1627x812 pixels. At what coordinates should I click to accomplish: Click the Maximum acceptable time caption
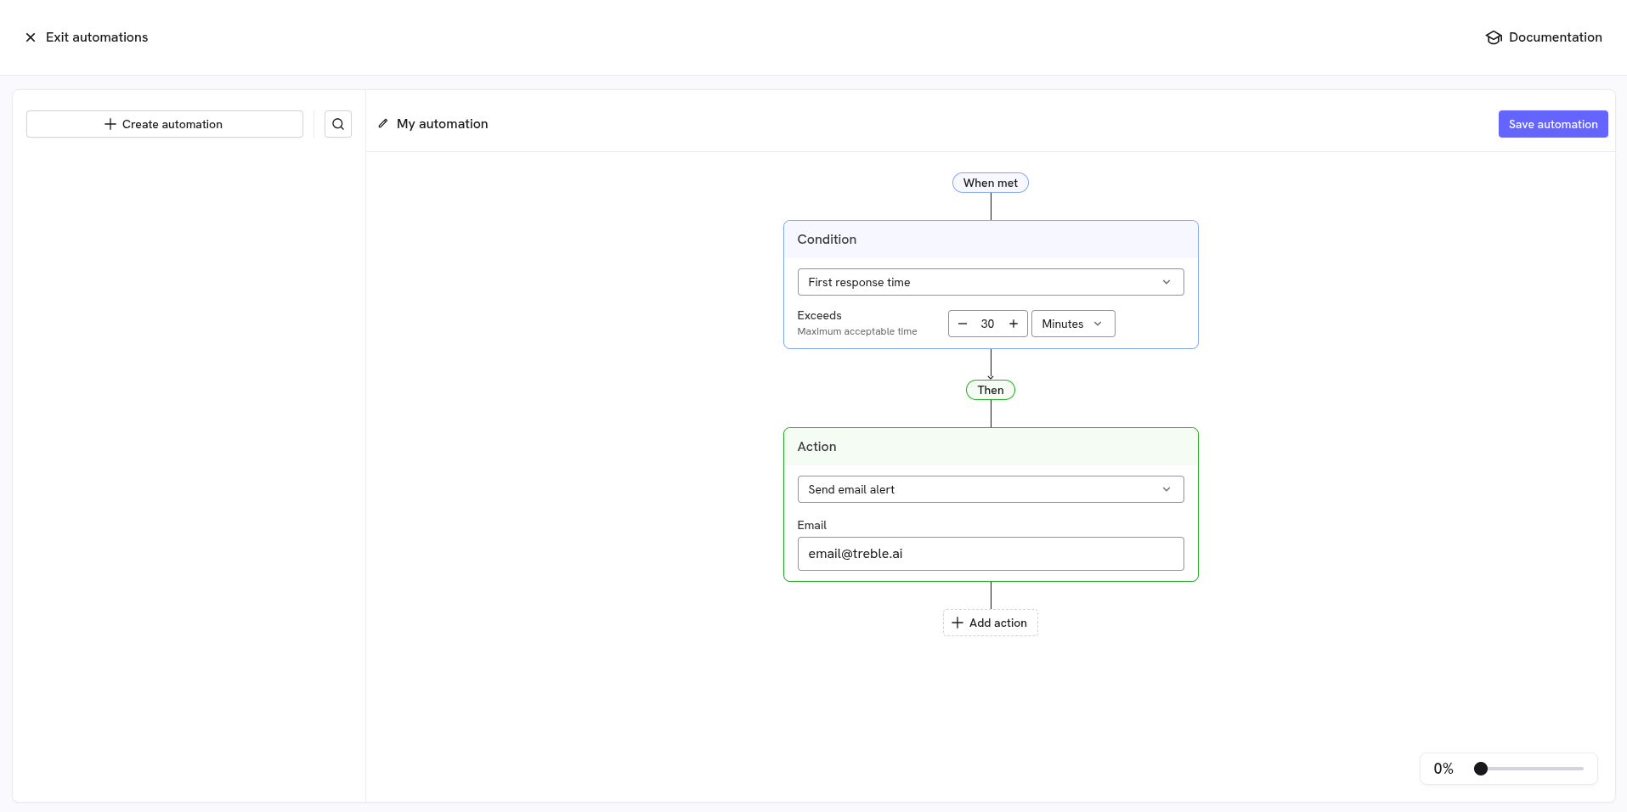coord(857,332)
